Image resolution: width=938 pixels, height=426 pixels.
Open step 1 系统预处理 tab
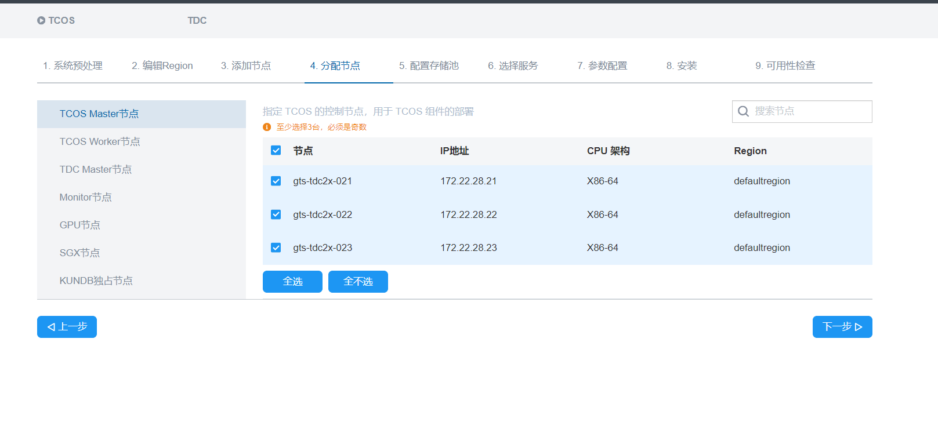click(73, 65)
